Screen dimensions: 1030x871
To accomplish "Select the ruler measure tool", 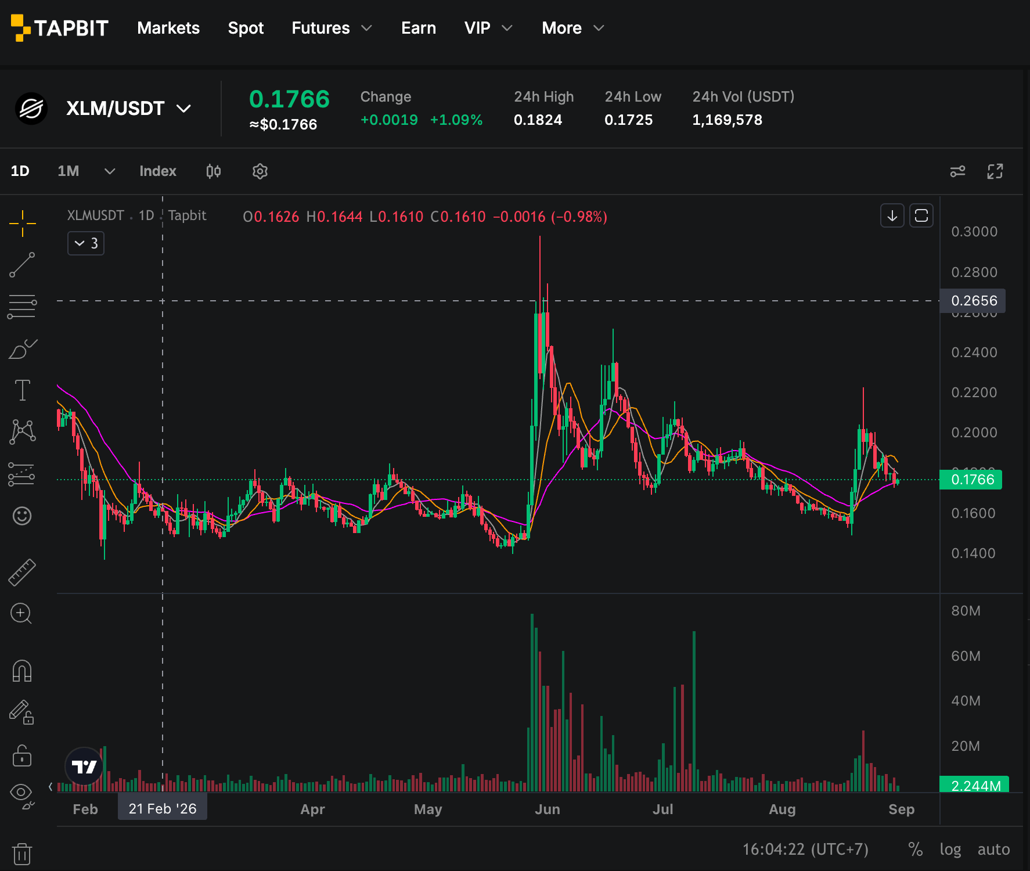I will coord(22,572).
